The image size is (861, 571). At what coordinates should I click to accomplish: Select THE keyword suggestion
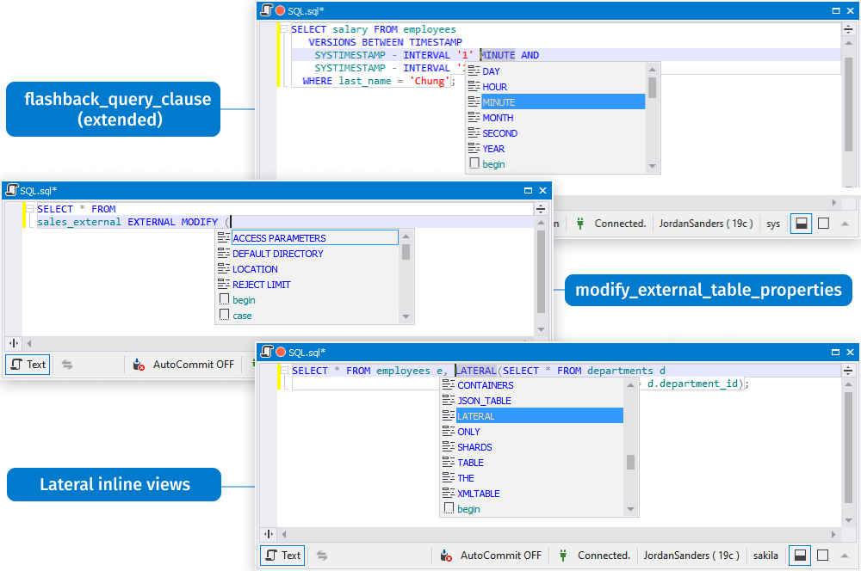[532, 478]
